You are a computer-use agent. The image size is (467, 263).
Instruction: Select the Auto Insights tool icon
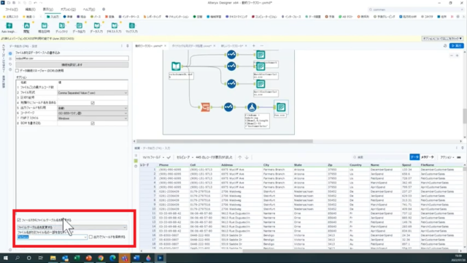tap(9, 26)
